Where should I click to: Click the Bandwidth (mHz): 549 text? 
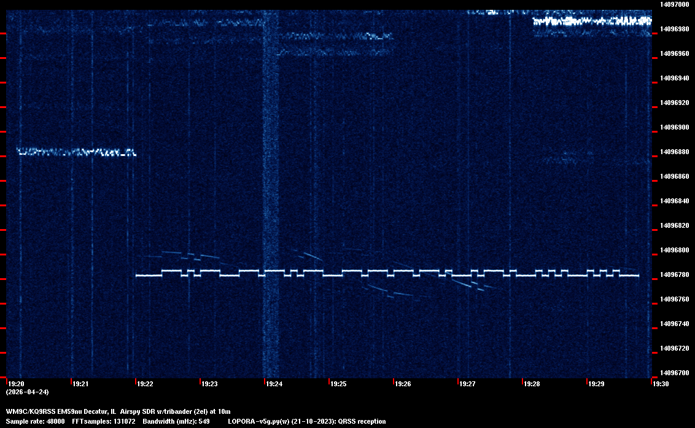[177, 421]
